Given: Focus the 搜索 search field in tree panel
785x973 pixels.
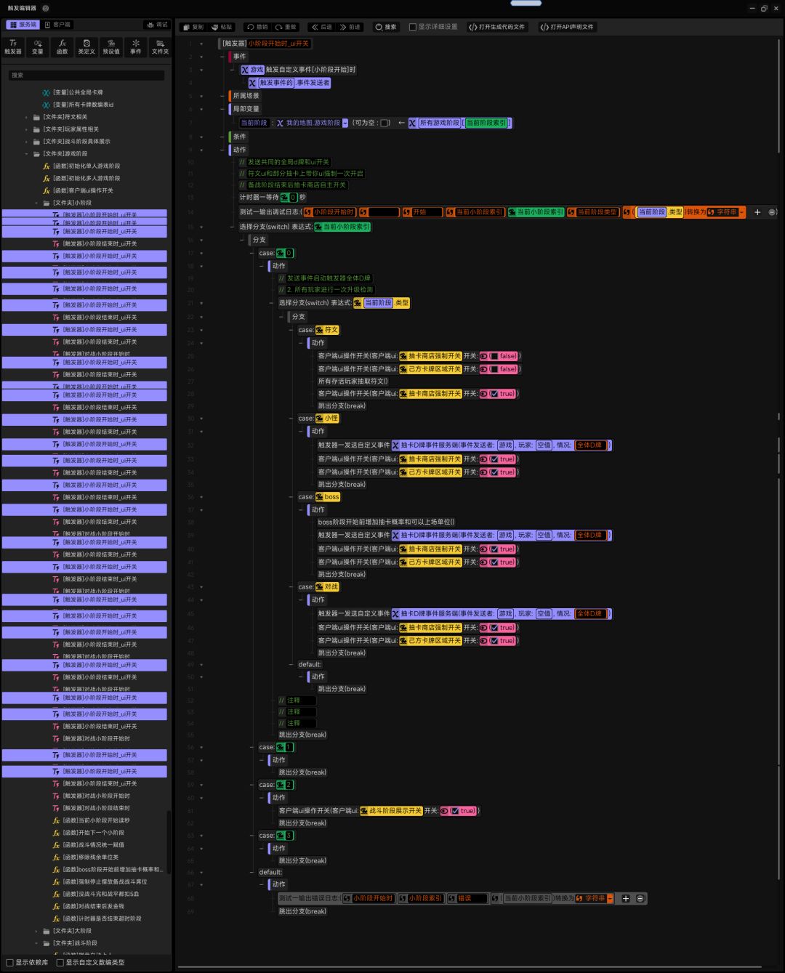Looking at the screenshot, I should [x=86, y=75].
